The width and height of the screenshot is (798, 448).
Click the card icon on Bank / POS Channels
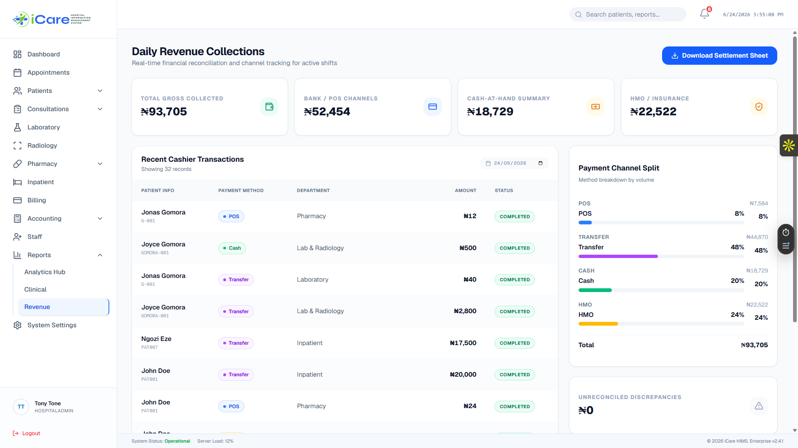tap(433, 107)
